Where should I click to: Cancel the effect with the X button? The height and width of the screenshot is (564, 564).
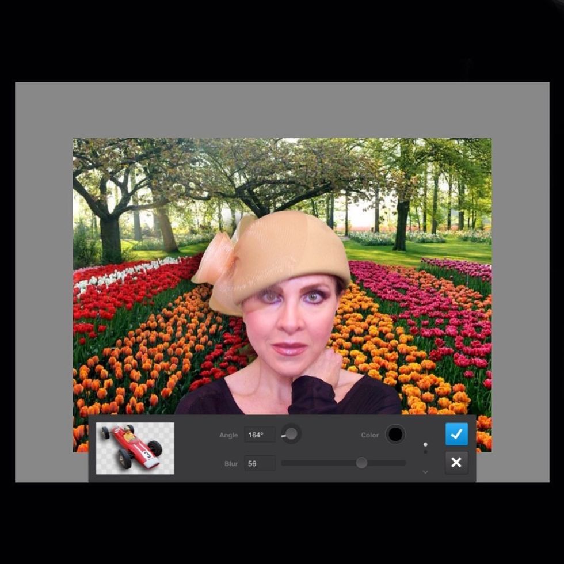point(456,463)
